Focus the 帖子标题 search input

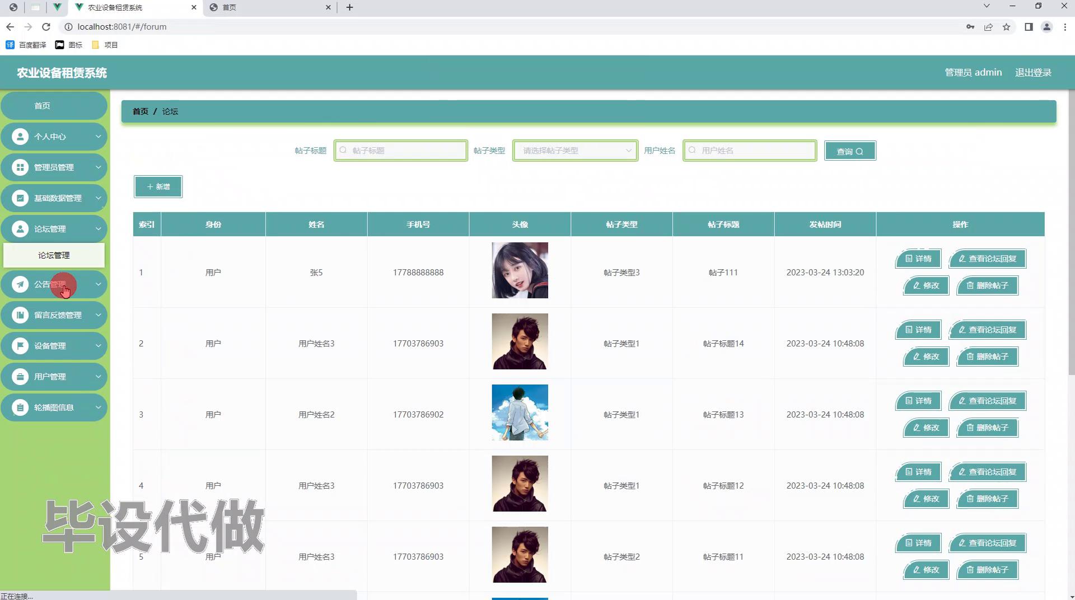(401, 151)
